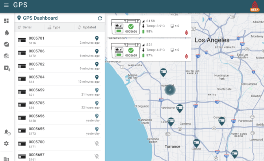Click map marker above Inglewood
Image resolution: width=264 pixels, height=161 pixels.
click(x=163, y=73)
